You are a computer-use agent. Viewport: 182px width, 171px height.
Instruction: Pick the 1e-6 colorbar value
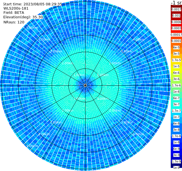coord(176,92)
